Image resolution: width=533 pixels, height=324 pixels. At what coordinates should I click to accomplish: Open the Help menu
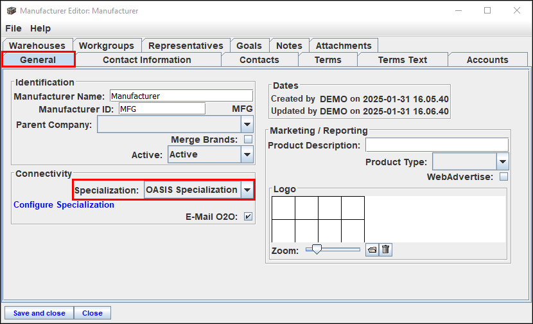point(40,28)
